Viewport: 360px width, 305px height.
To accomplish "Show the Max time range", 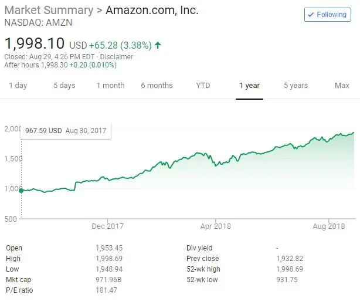I will tap(342, 86).
